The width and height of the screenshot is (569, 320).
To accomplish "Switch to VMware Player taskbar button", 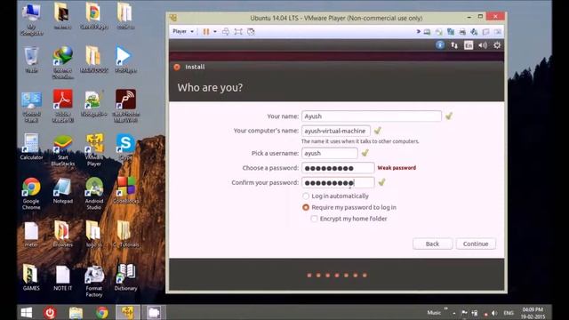I will (x=127, y=312).
